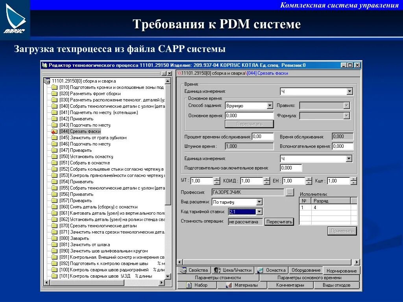Image resolution: width=403 pixels, height=302 pixels.
Task: Switch to the Нормирование tab
Action: click(x=342, y=271)
